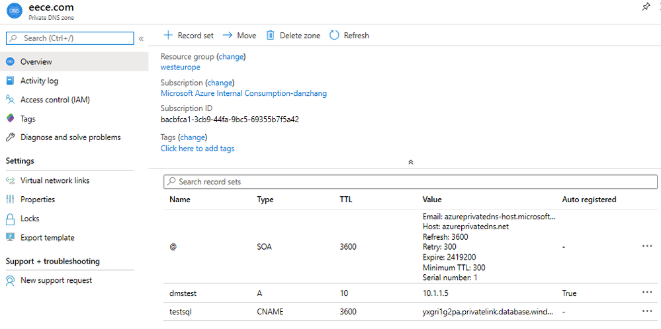
Task: Open Diagnose and solve problems
Action: [x=70, y=137]
